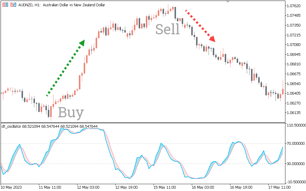
Task: Click the gray chart shift triangle marker
Action: (x=228, y=1)
